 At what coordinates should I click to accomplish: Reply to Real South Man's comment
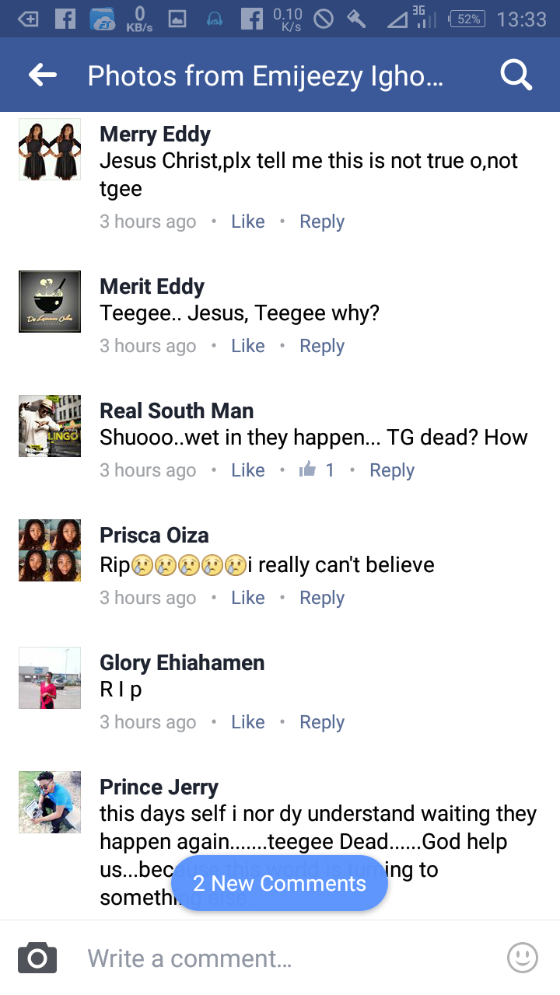click(392, 470)
